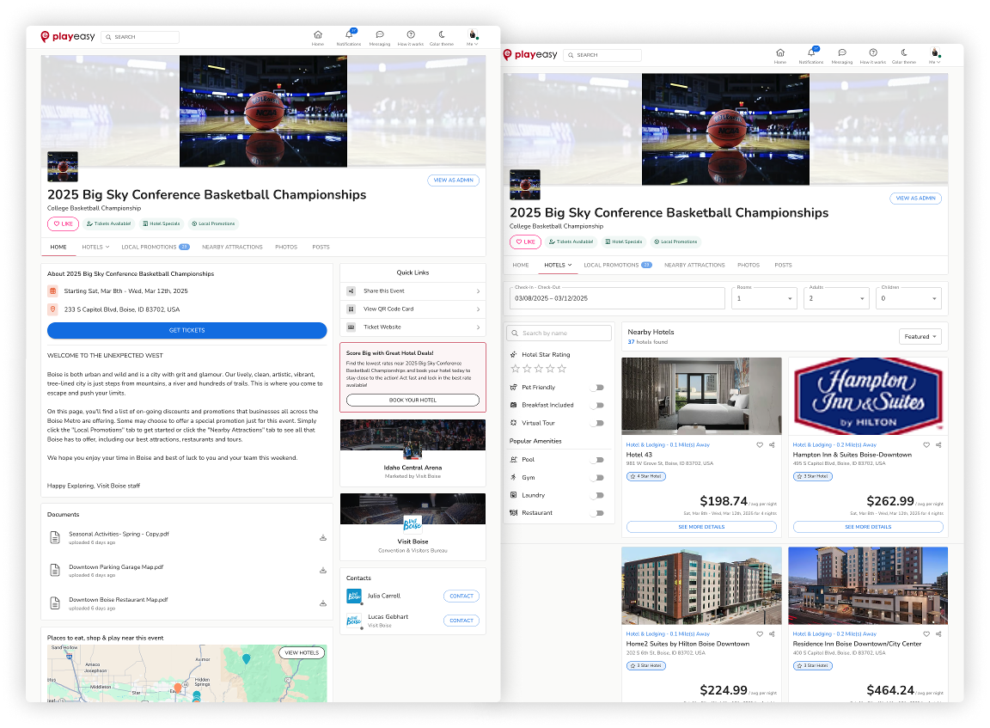Viewport: 990px width, 728px height.
Task: Click Get Tickets button
Action: [x=186, y=330]
